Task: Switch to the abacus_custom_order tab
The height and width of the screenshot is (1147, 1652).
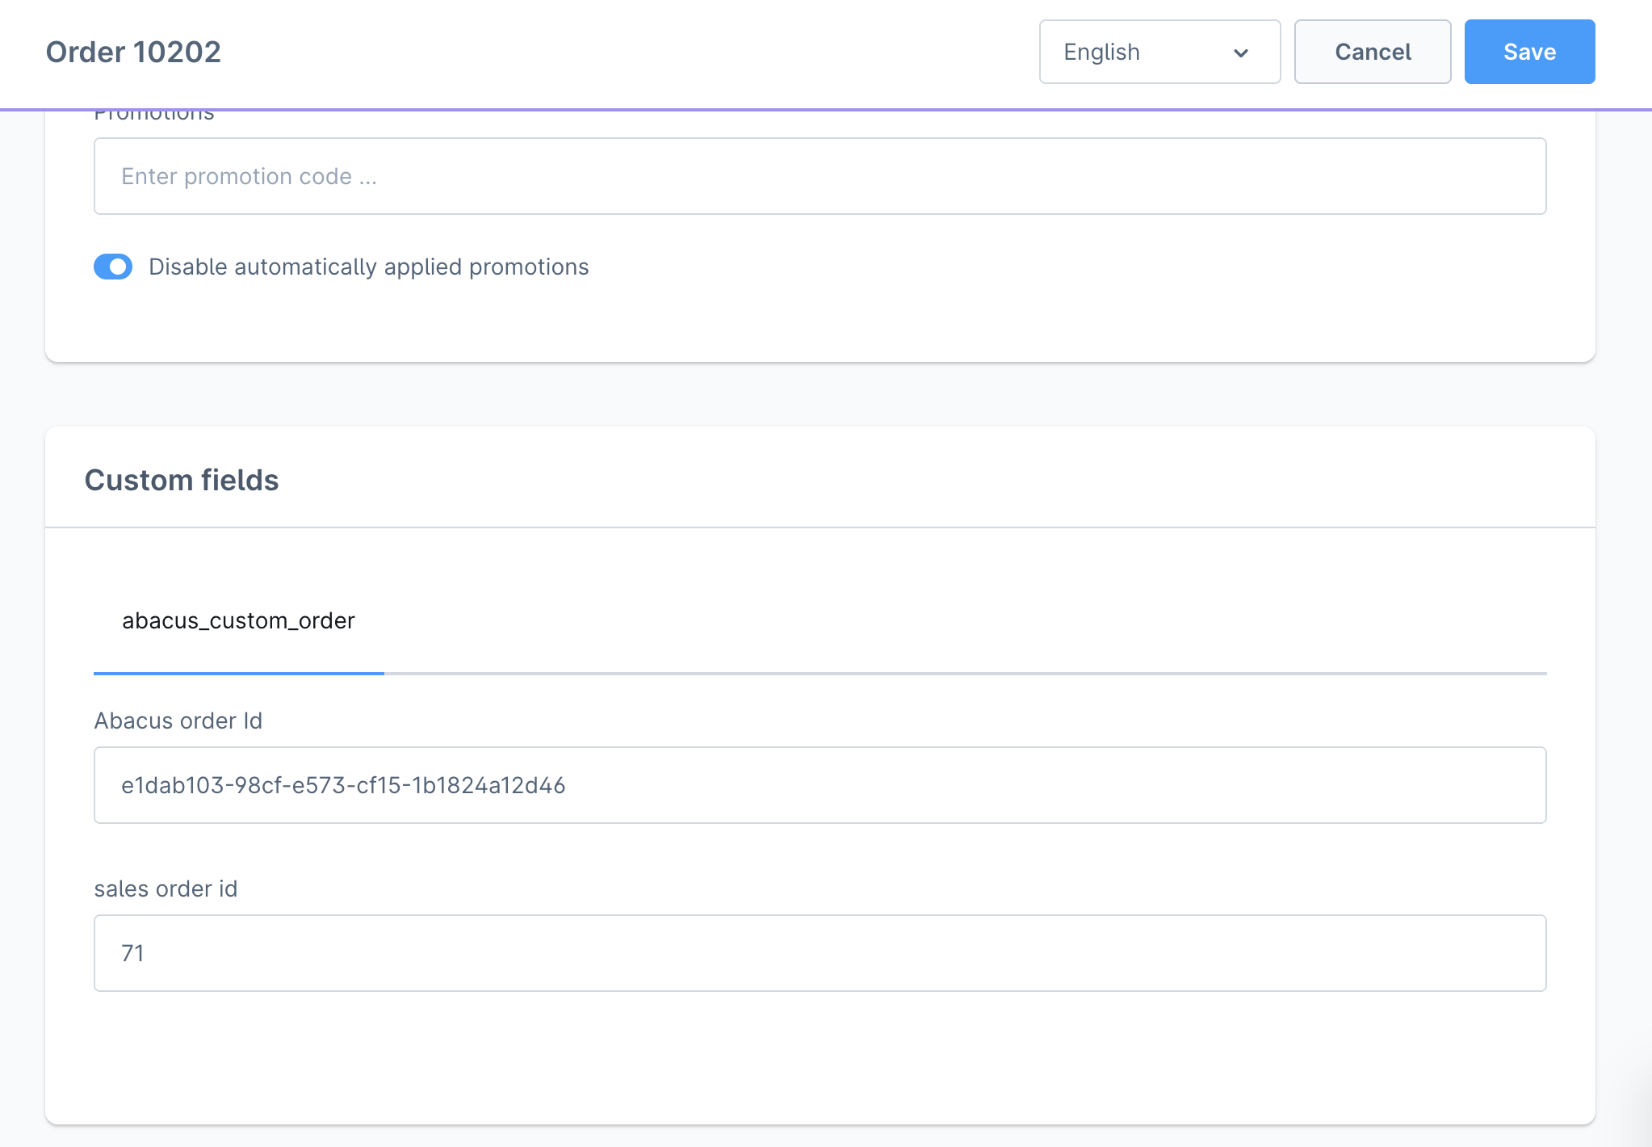Action: [237, 620]
